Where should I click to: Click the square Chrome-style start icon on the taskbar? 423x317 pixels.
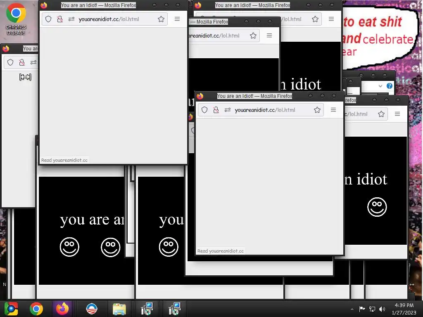point(11,309)
